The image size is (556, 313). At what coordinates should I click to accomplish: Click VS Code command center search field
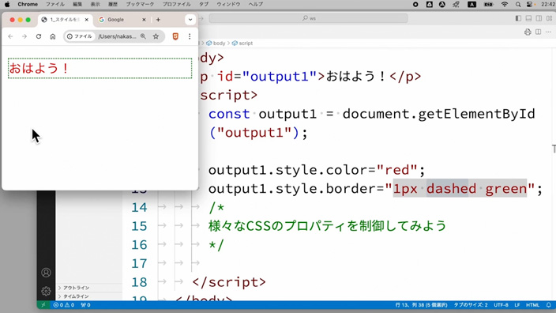(x=309, y=18)
